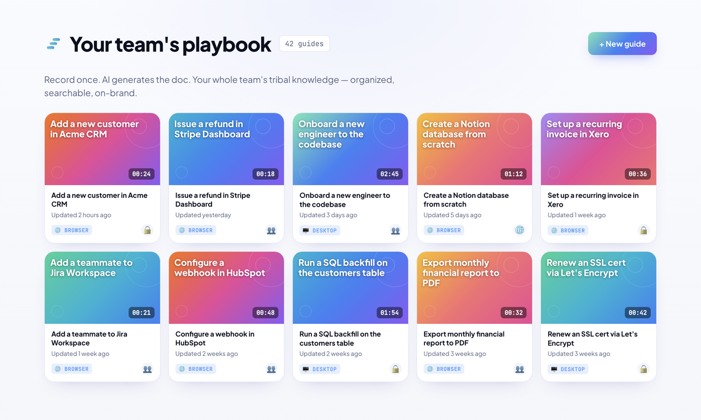The height and width of the screenshot is (420, 701).
Task: Open the 'Renew an SSL cert via Let's Encrypt' card title
Action: tap(592, 338)
